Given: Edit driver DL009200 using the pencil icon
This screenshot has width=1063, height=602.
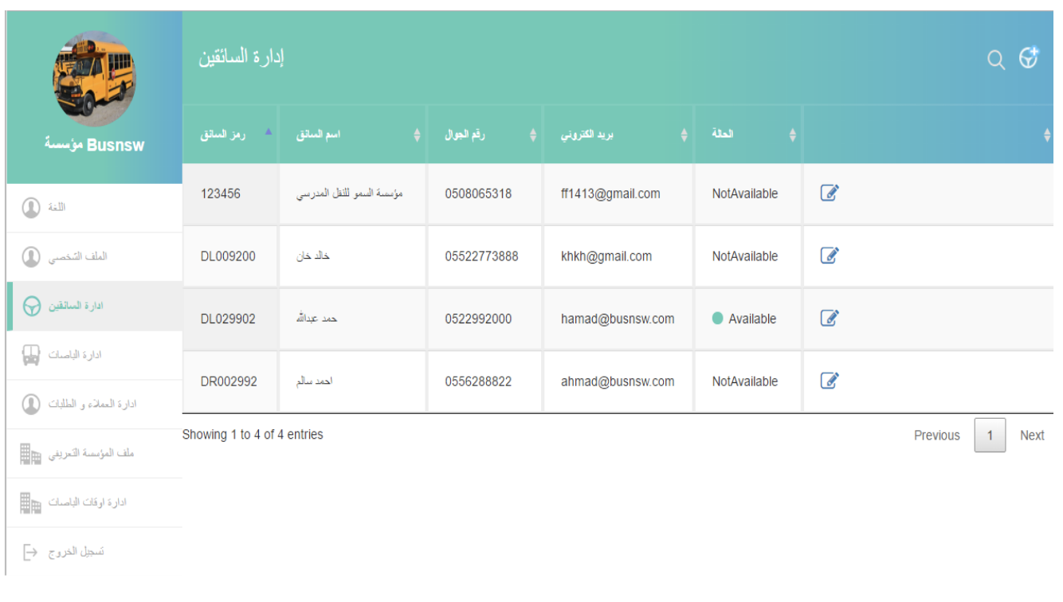Looking at the screenshot, I should click(830, 256).
